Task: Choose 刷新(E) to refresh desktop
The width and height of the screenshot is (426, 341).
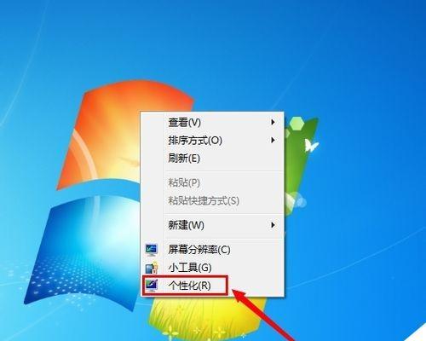Action: (212, 159)
